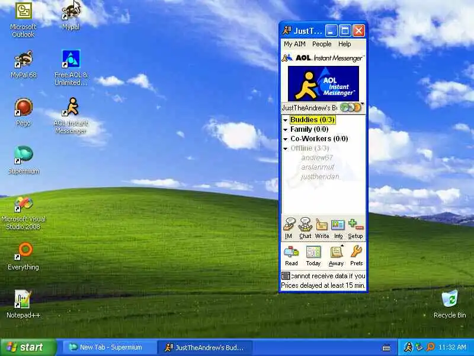Viewport: 474px width, 356px height.
Task: Click the AOL Instant Messenger banner ad
Action: (x=323, y=84)
